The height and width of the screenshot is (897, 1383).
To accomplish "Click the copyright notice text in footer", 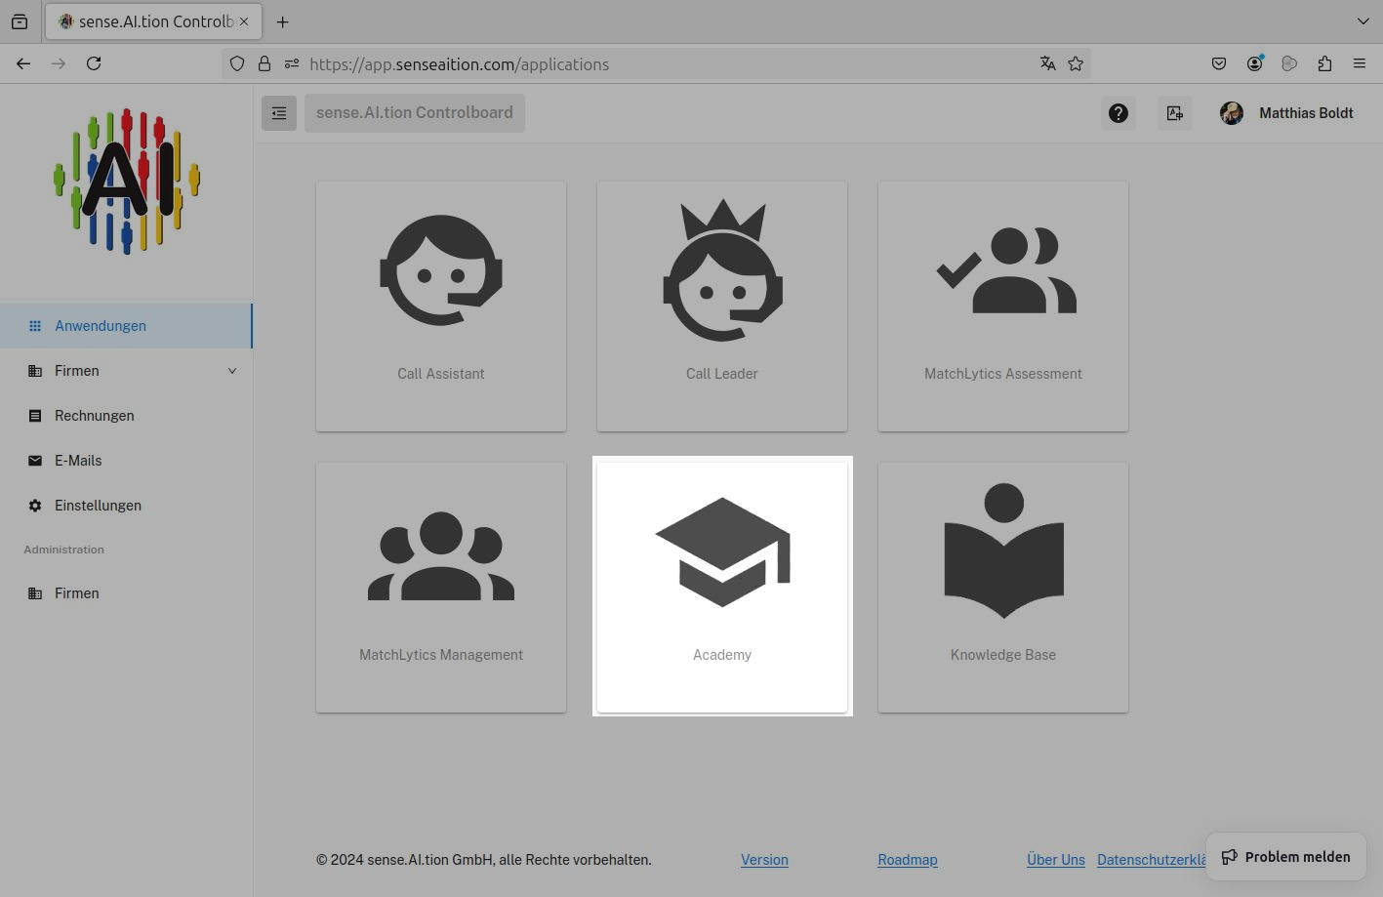I will click(x=484, y=860).
